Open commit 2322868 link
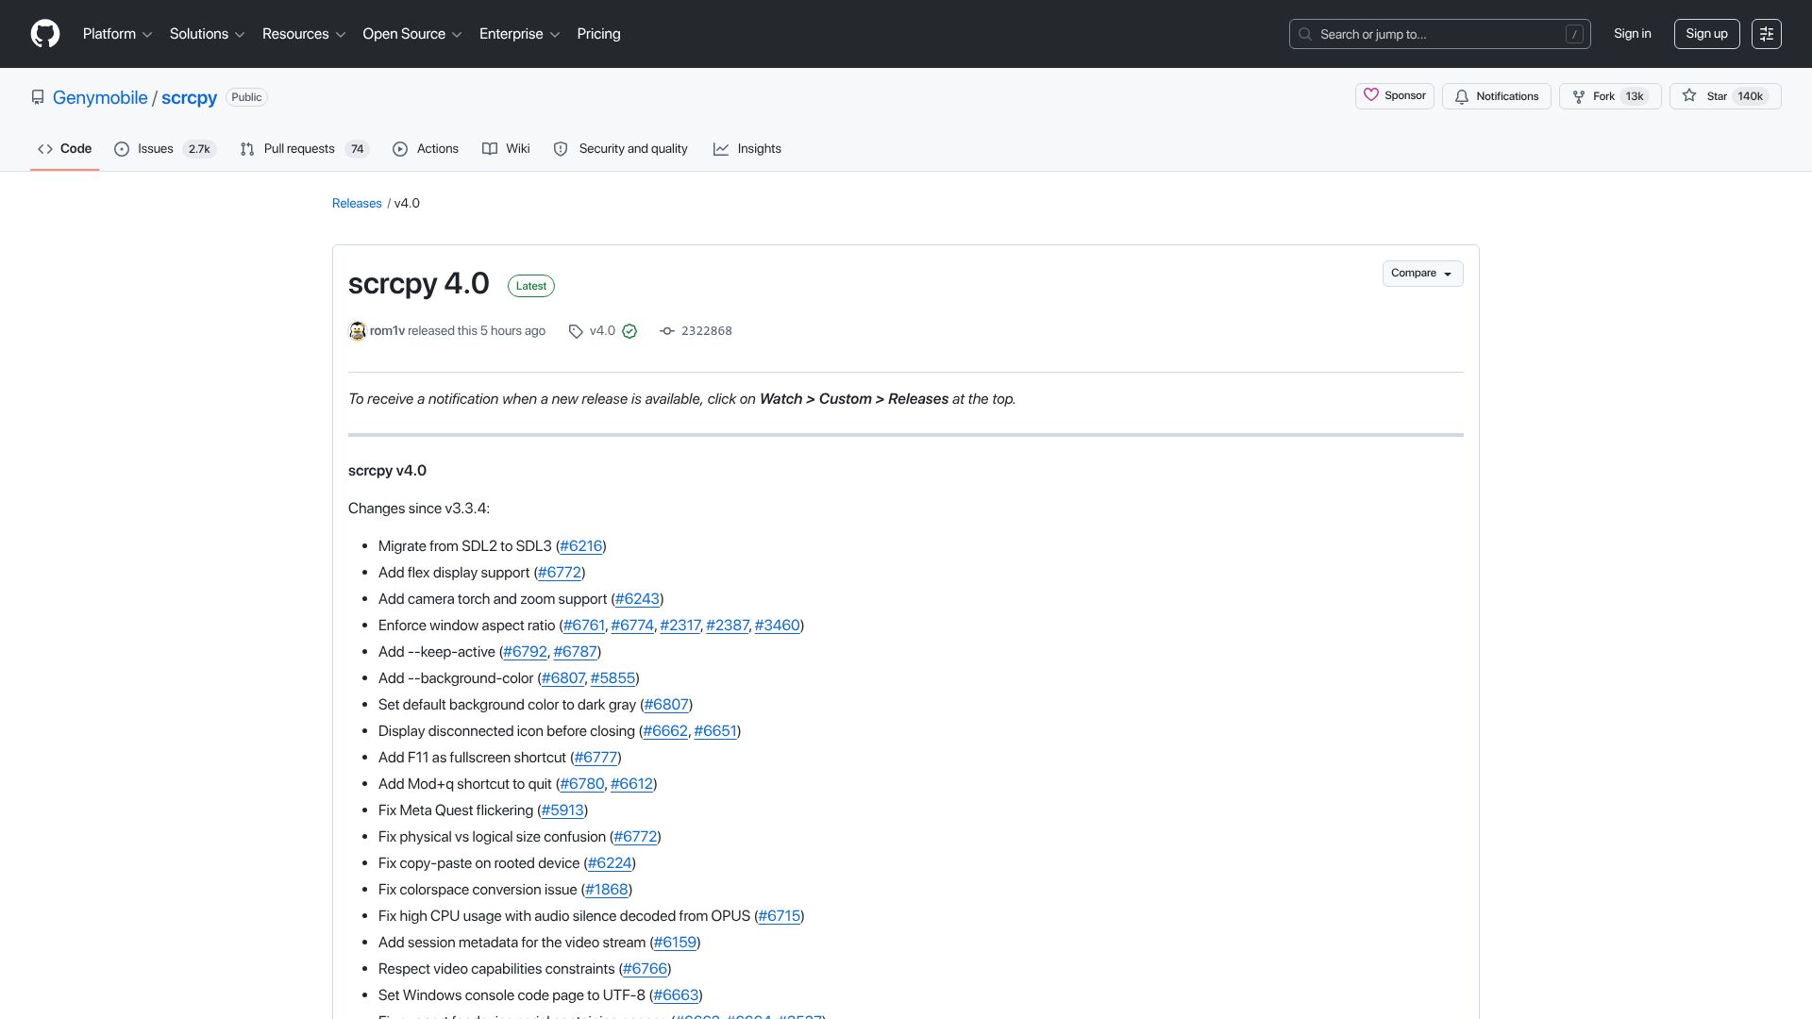 pyautogui.click(x=707, y=331)
